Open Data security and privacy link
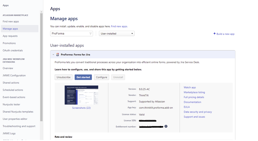The height and width of the screenshot is (141, 258). 198,112
